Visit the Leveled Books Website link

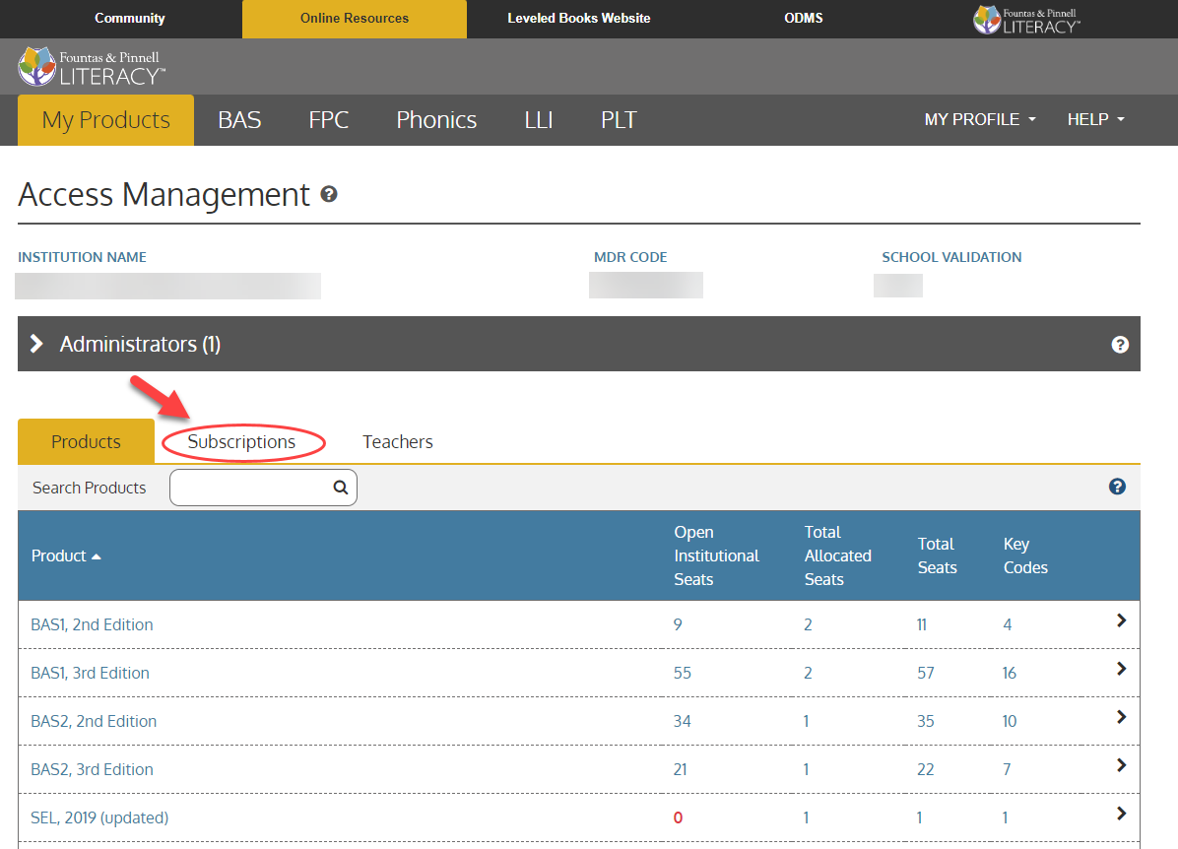pyautogui.click(x=578, y=18)
